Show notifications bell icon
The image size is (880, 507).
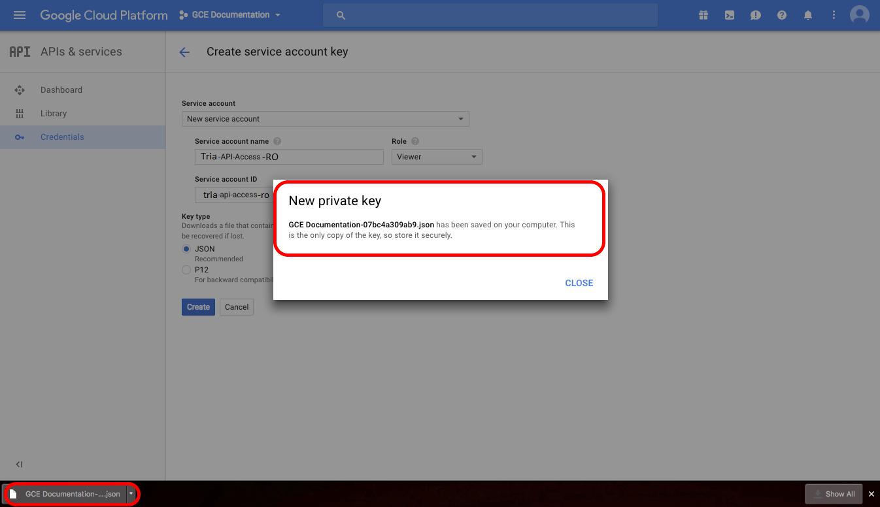pyautogui.click(x=808, y=15)
